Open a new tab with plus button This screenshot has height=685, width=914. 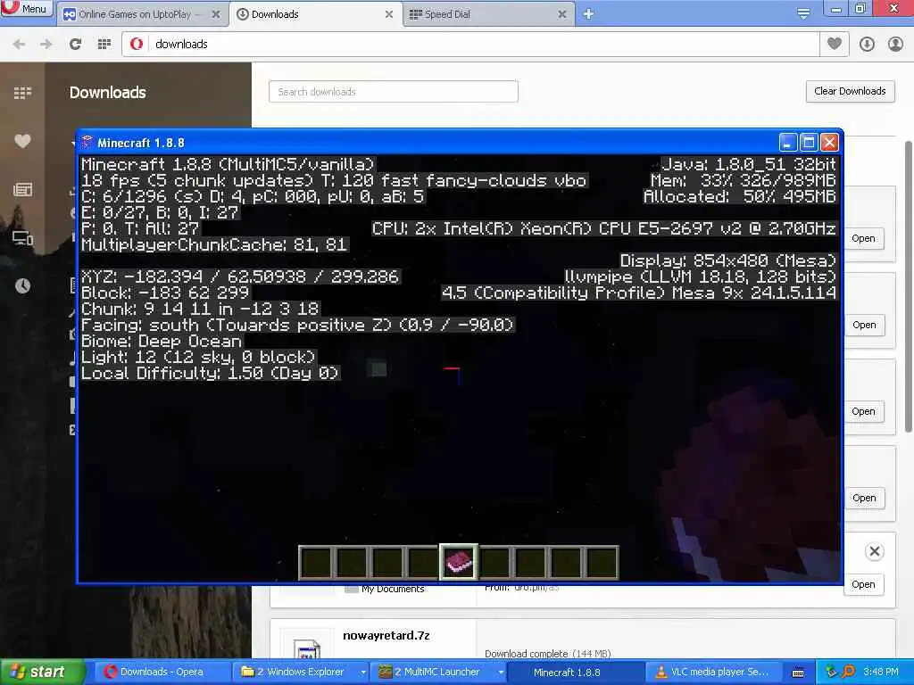(588, 14)
